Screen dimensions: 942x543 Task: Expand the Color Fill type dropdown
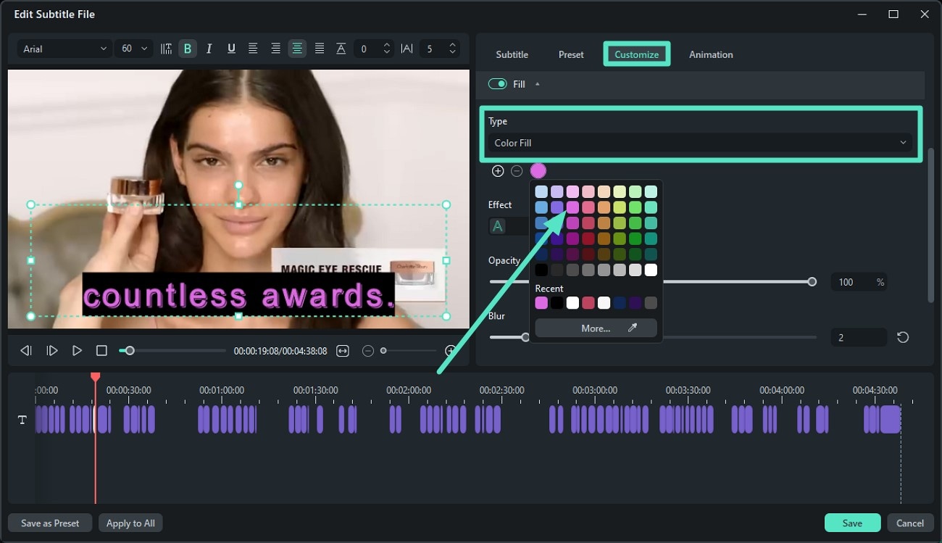(x=701, y=143)
